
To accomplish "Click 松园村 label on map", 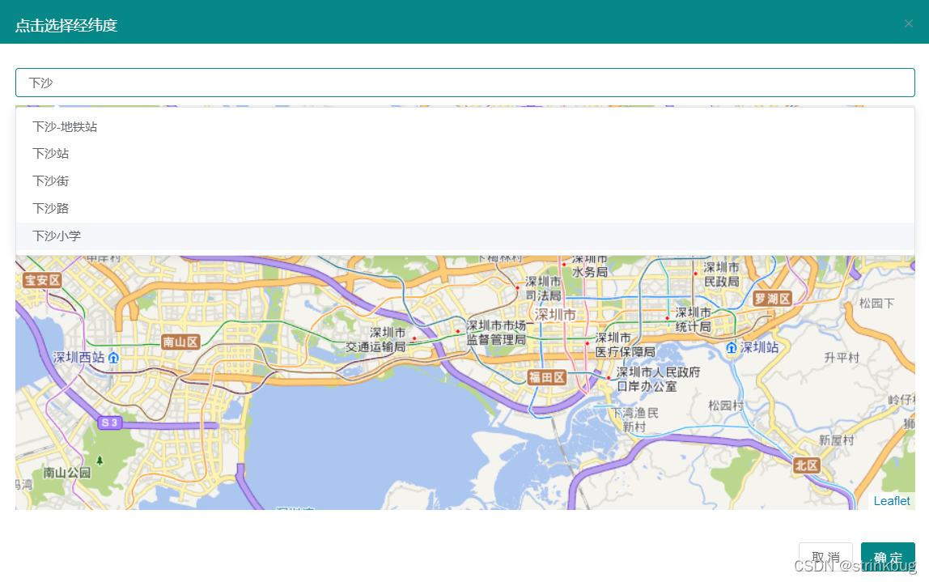I will [726, 406].
